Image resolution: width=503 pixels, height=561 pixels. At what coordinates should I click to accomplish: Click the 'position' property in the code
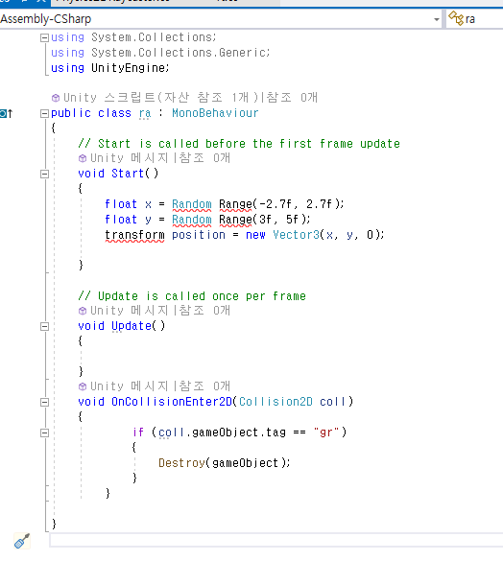click(199, 235)
